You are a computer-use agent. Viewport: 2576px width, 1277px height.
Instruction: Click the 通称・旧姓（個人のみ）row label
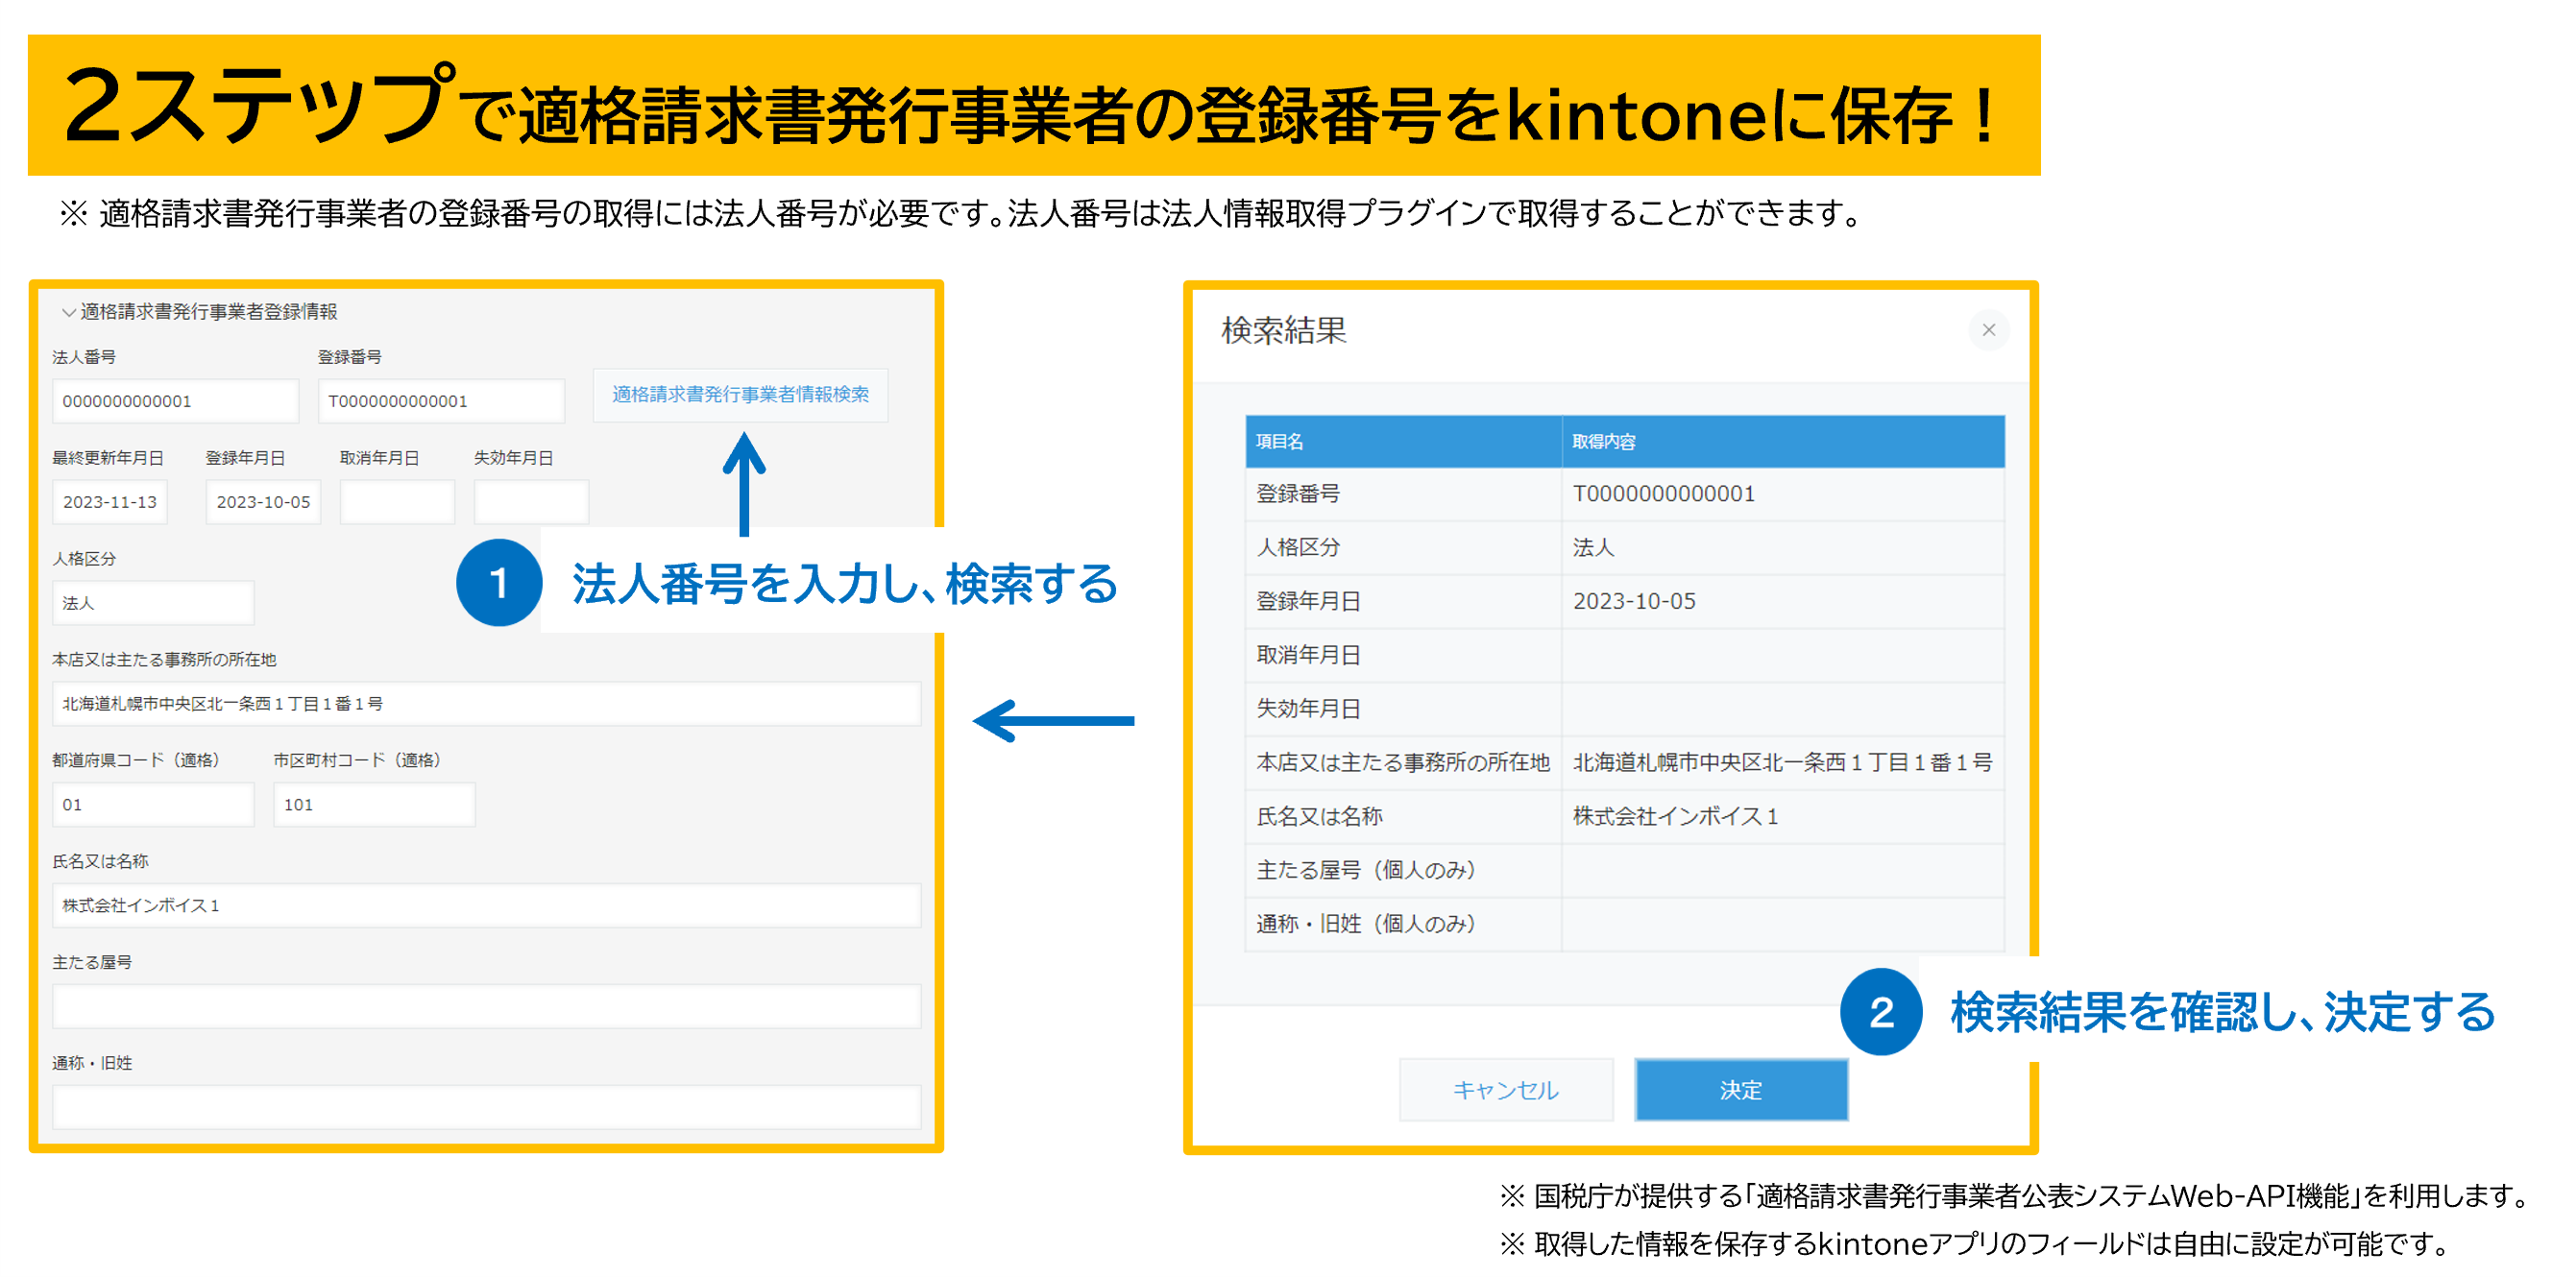point(1366,925)
